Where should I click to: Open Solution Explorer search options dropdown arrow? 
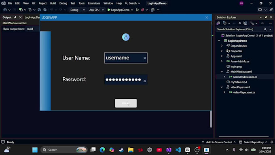(x=270, y=29)
